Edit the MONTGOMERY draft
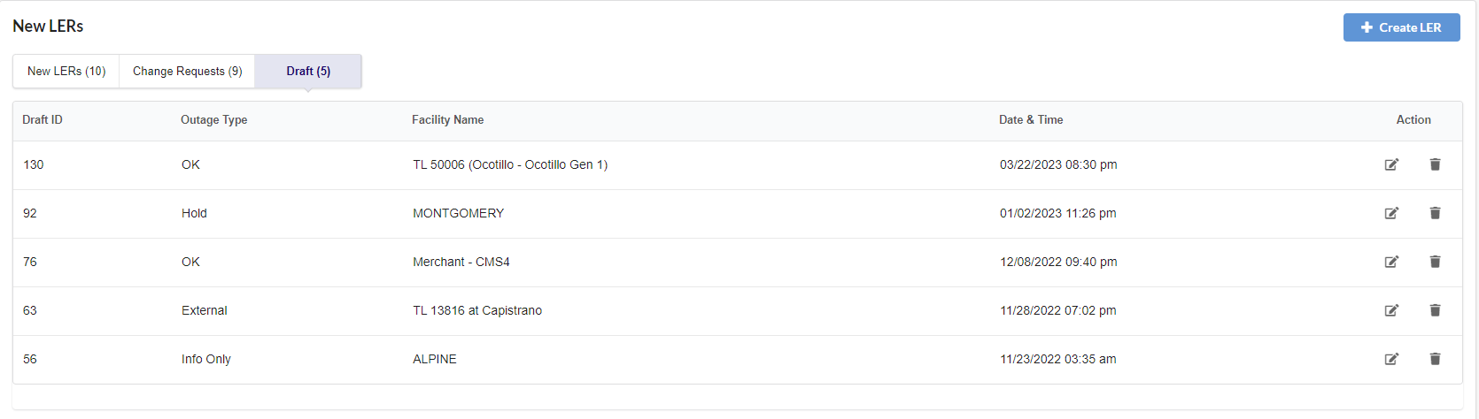Screen dimensions: 1479x419 click(1391, 213)
